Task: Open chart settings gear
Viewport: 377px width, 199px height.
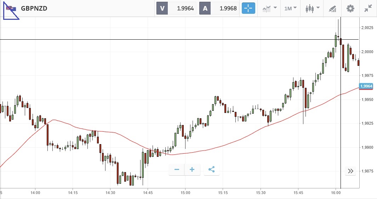Action: (x=350, y=8)
